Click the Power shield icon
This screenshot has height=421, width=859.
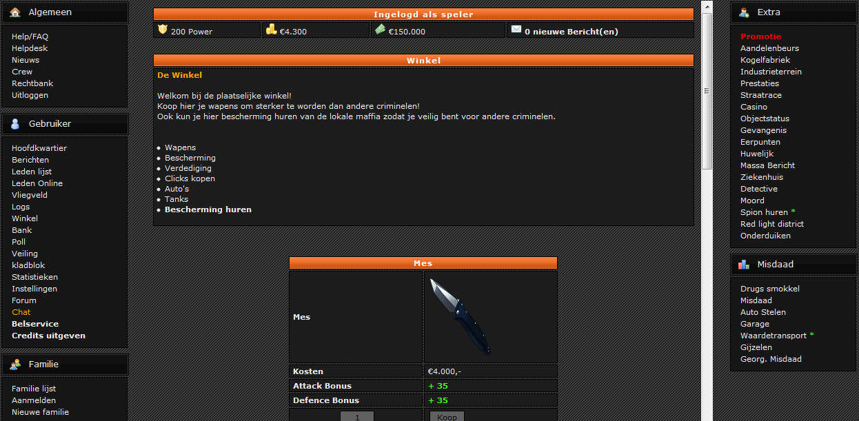point(163,30)
